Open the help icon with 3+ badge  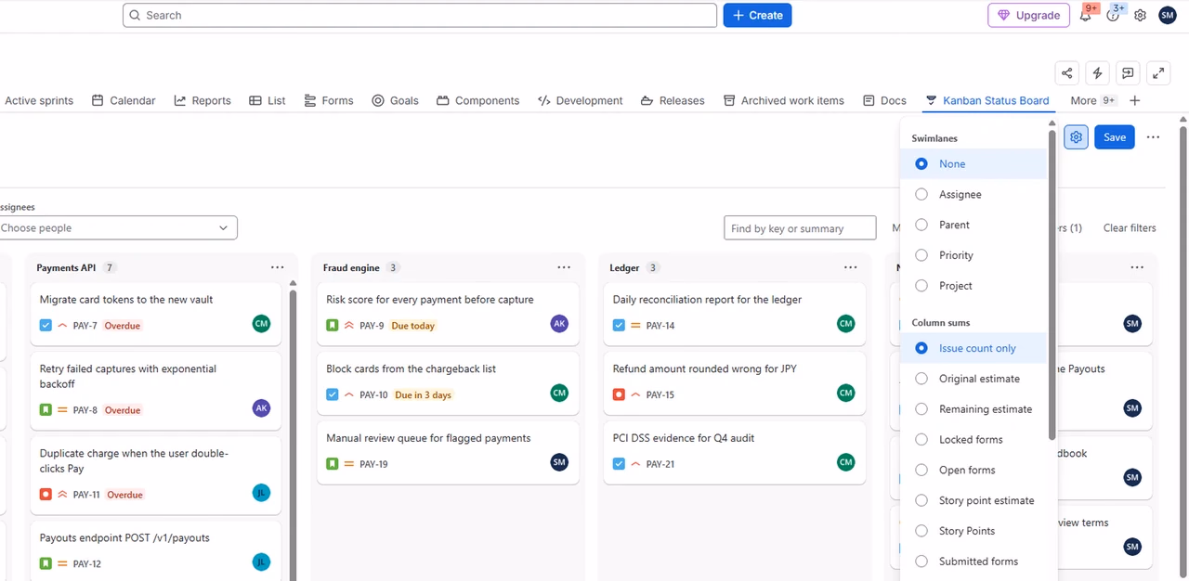point(1113,15)
